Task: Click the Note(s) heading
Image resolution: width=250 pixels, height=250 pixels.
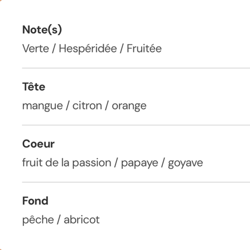Action: [42, 30]
